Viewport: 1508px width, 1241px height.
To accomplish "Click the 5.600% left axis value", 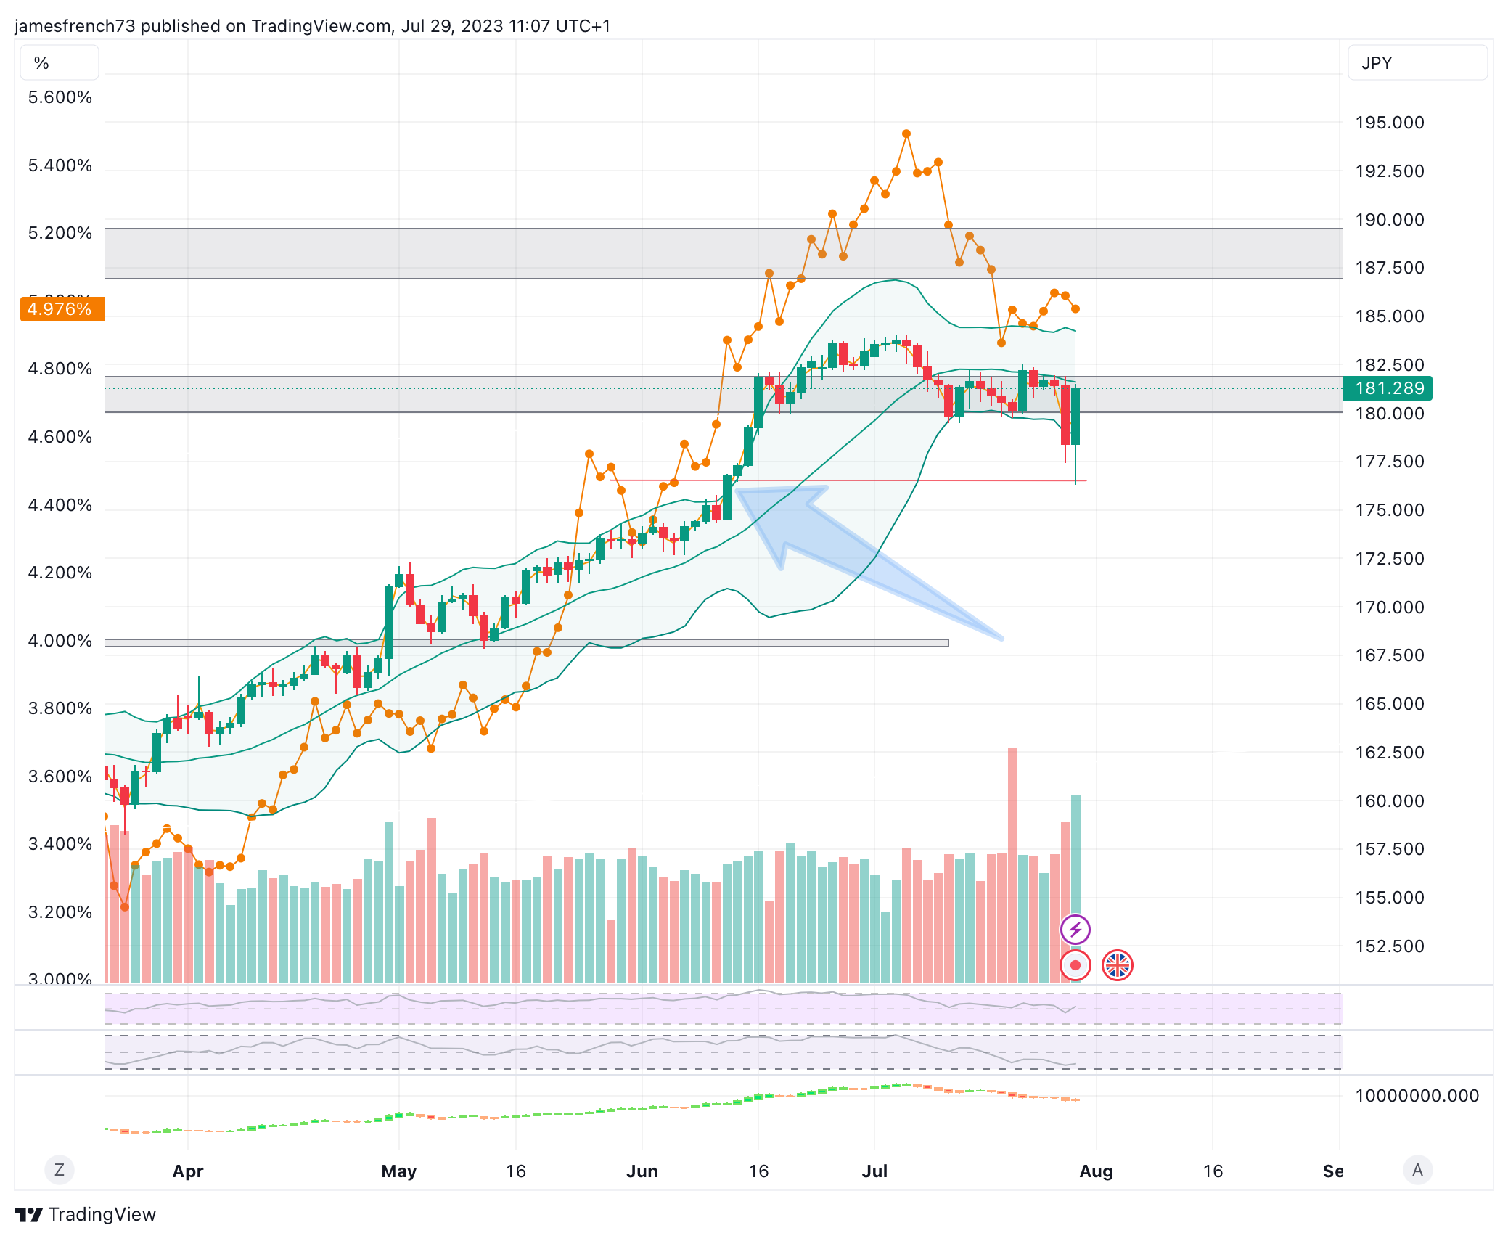I will coord(60,97).
